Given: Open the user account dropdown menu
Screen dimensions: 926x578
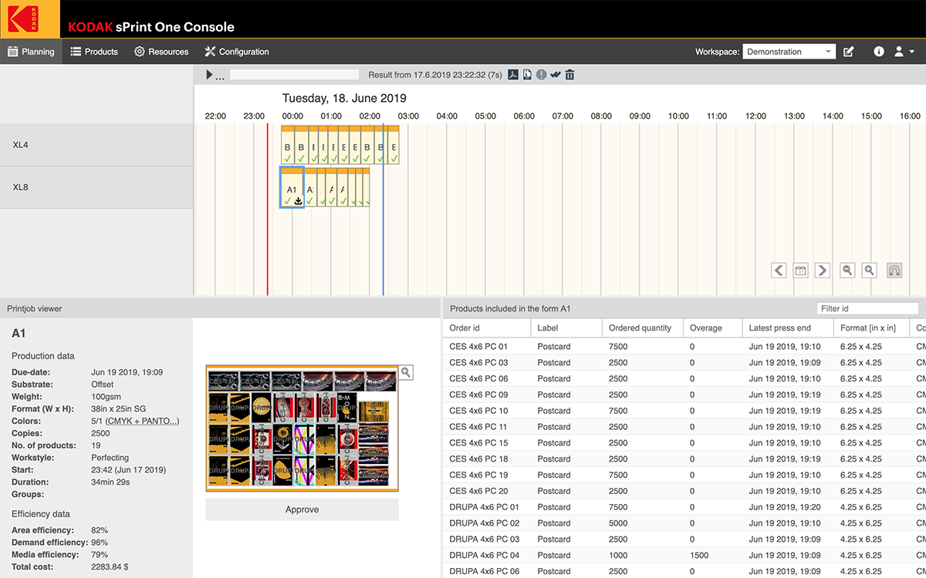Looking at the screenshot, I should coord(904,52).
